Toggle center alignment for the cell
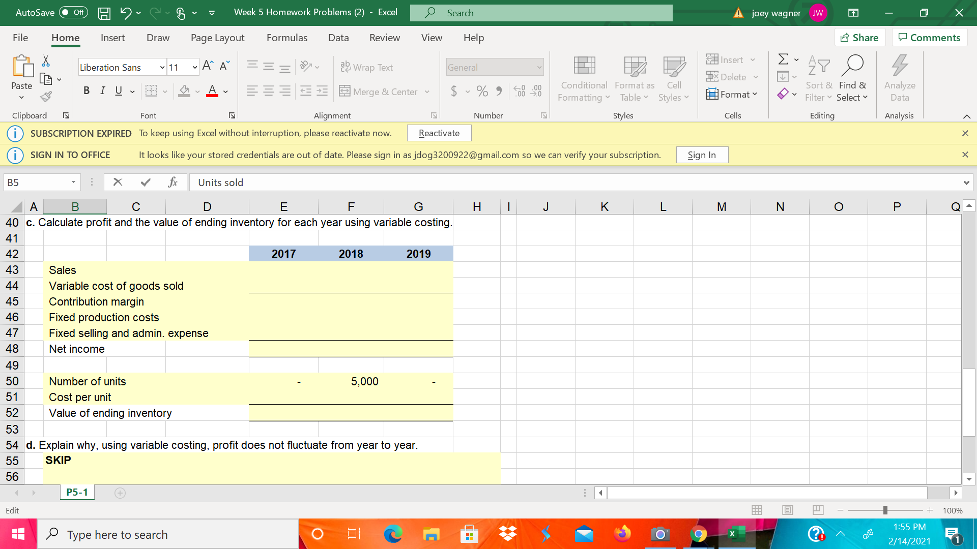Screen dimensions: 977x549 tap(268, 91)
